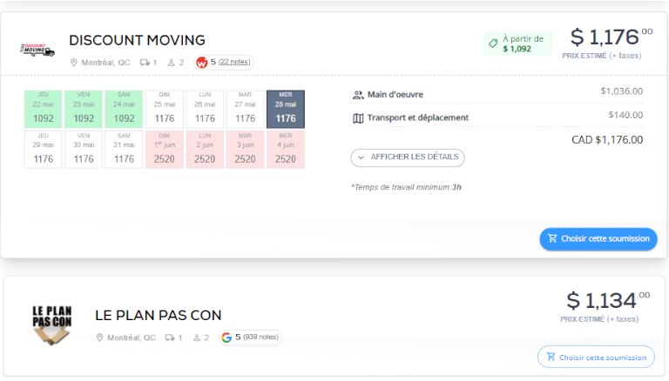This screenshot has height=381, width=669.
Task: Click the $1,134 estimated price heading
Action: coord(608,301)
